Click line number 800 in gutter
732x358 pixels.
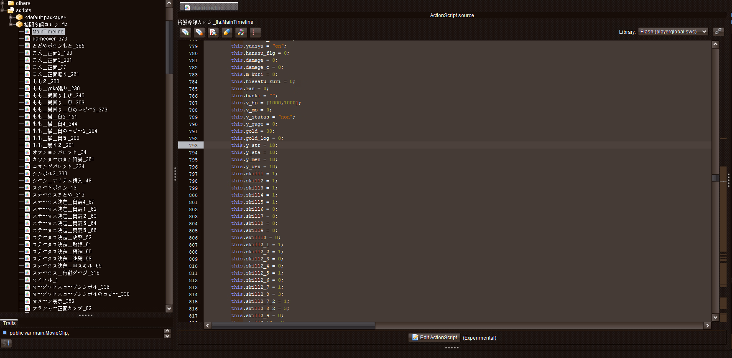(x=193, y=195)
